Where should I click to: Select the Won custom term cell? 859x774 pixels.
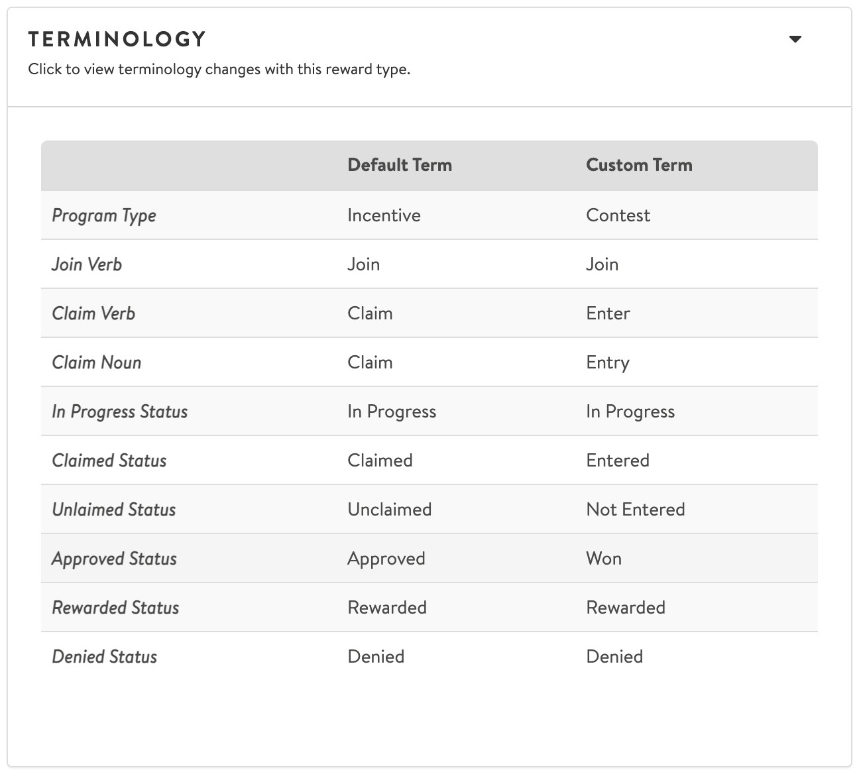[x=603, y=558]
